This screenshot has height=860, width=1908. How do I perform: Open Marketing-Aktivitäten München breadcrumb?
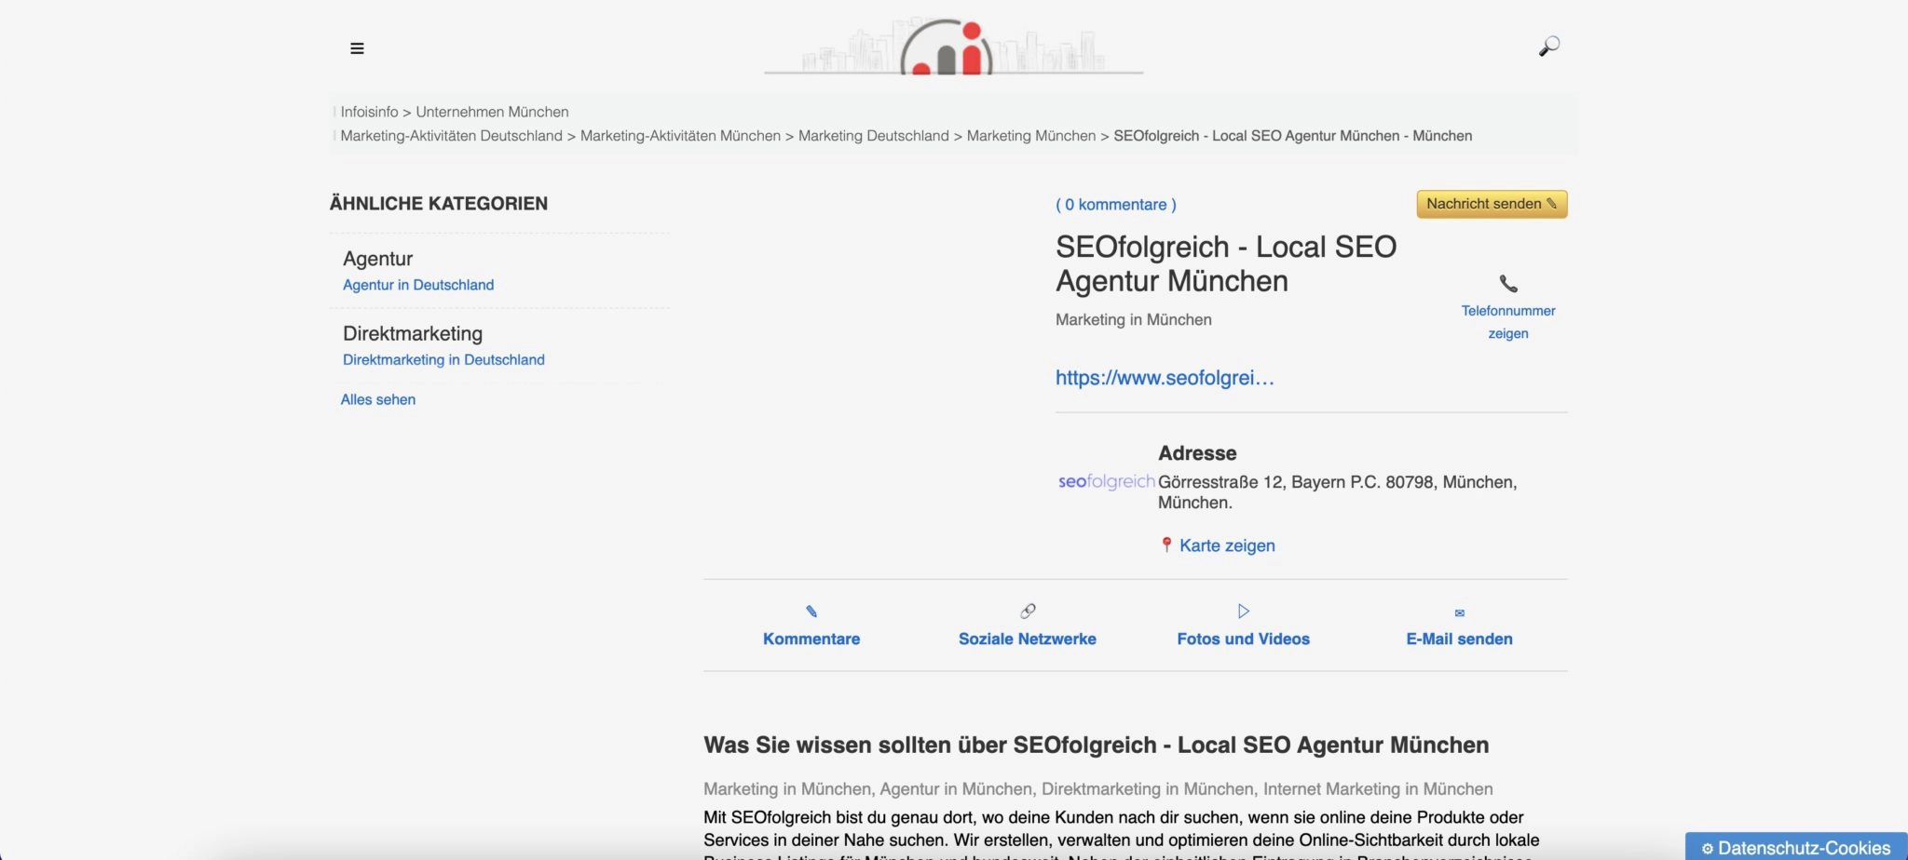(x=680, y=136)
